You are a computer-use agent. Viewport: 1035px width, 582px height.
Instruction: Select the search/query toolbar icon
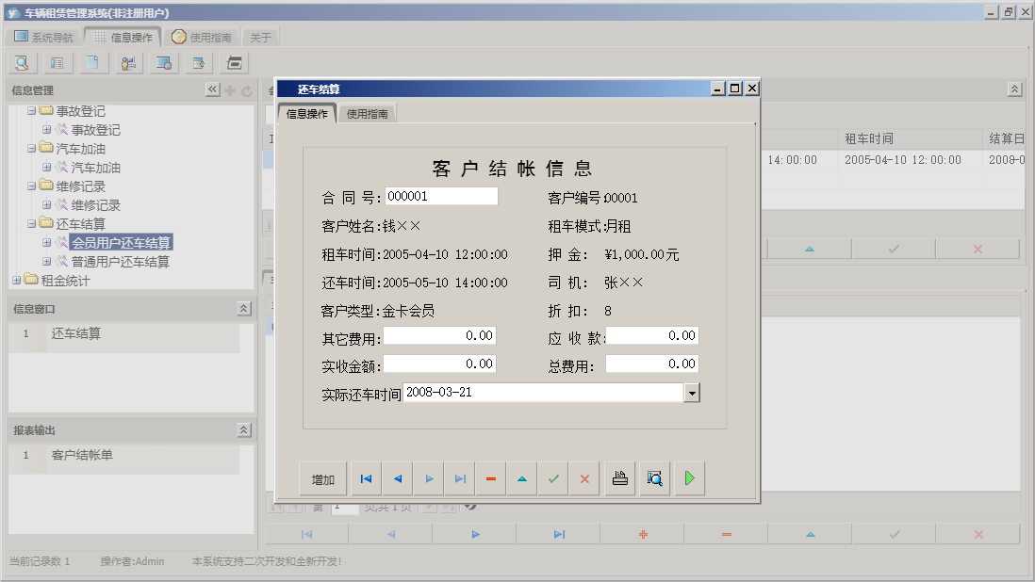22,62
